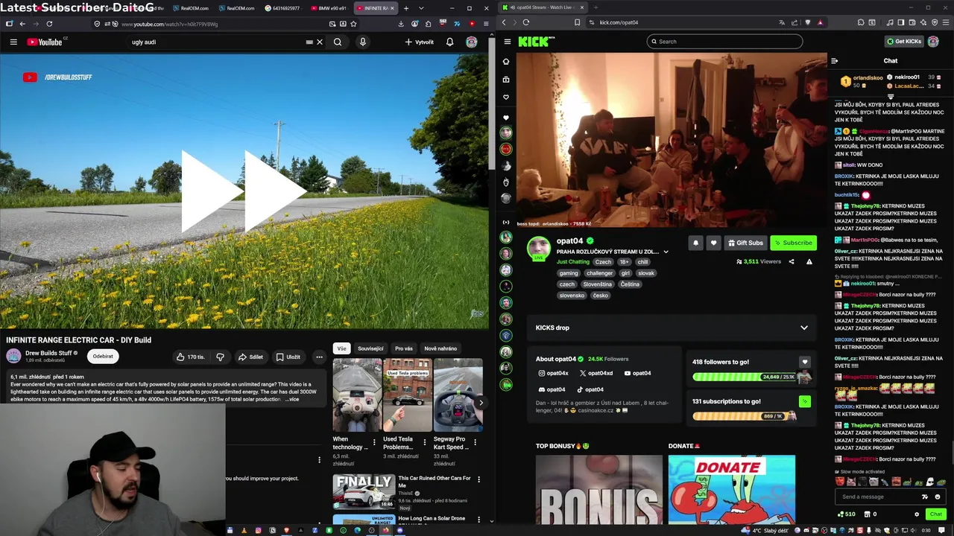Save the video with Uložit

(x=288, y=357)
